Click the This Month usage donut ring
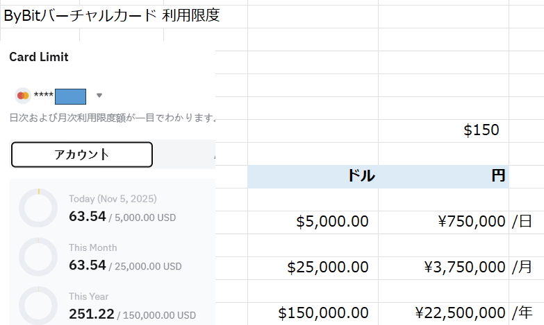 (x=38, y=256)
